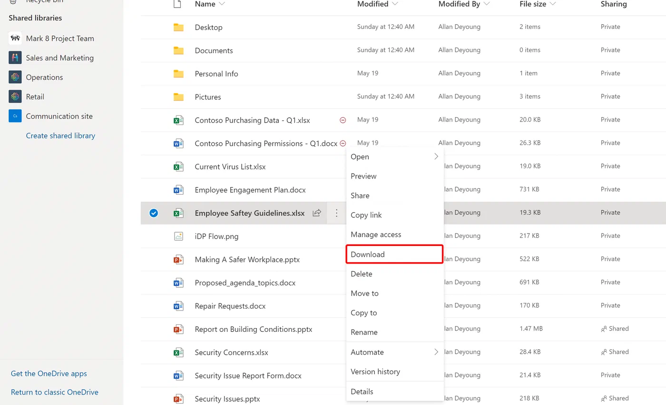The width and height of the screenshot is (666, 405).
Task: Open the Operations library icon
Action: point(15,77)
